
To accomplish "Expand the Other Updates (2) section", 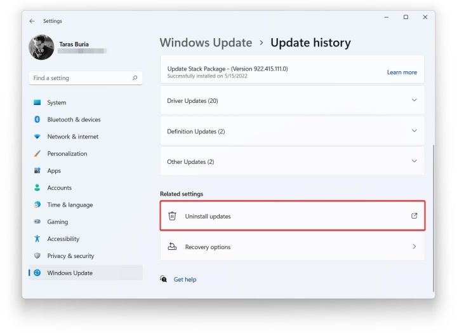I will click(x=414, y=161).
